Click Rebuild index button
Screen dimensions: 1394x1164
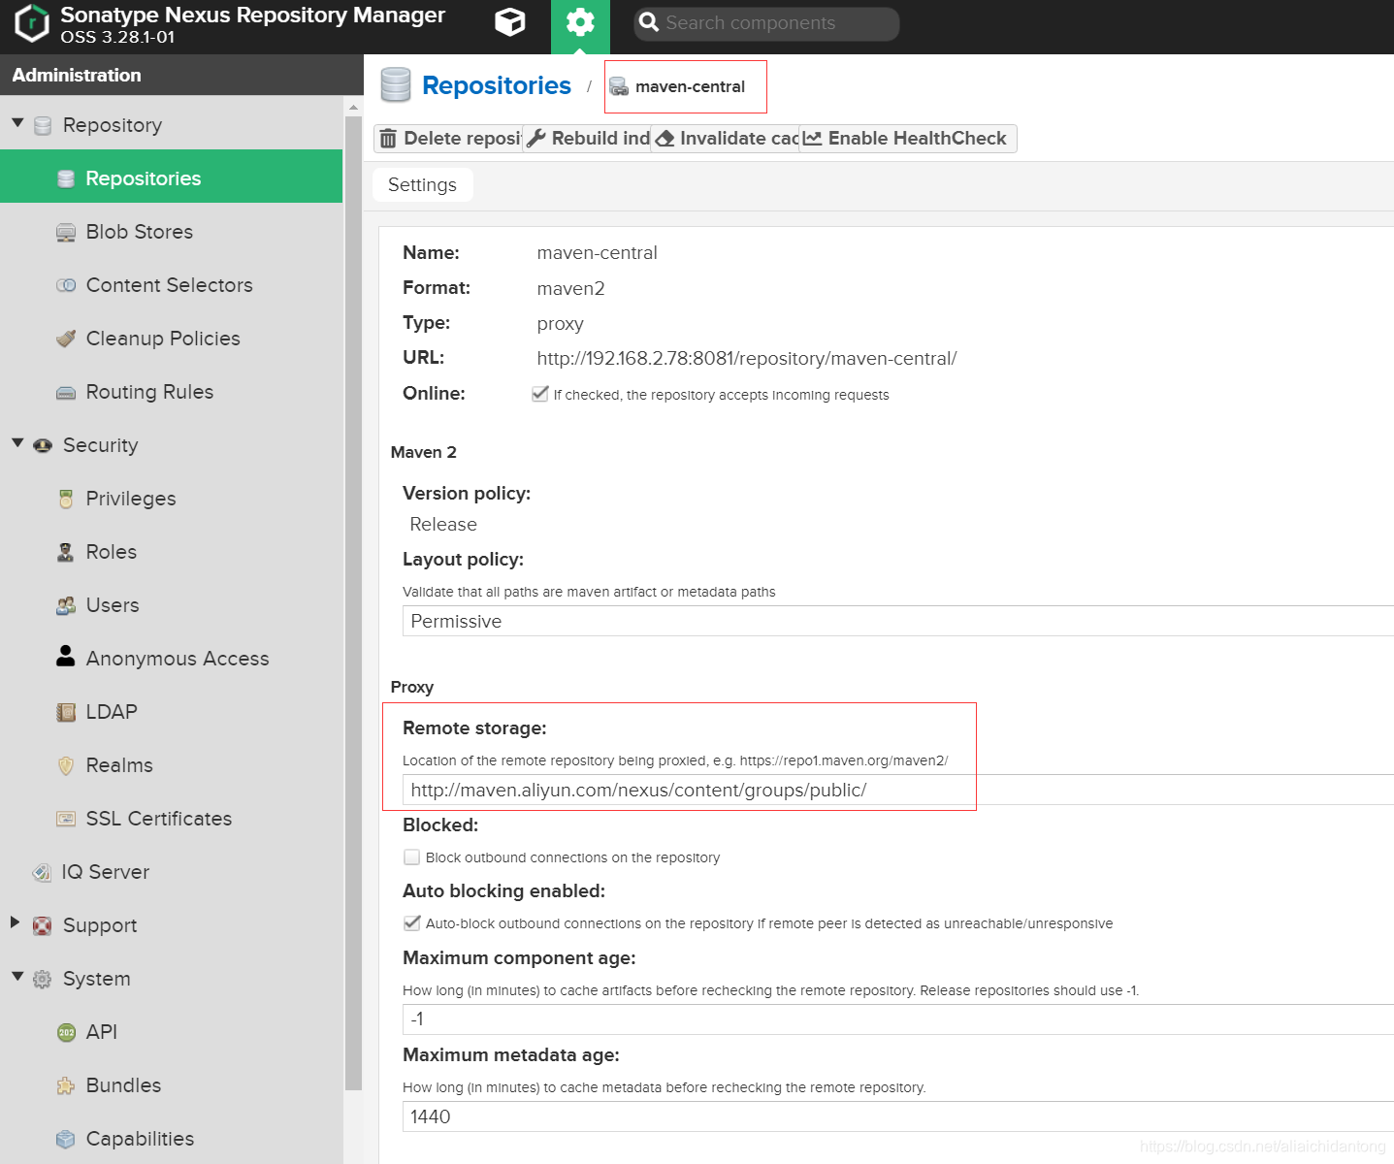click(x=588, y=139)
